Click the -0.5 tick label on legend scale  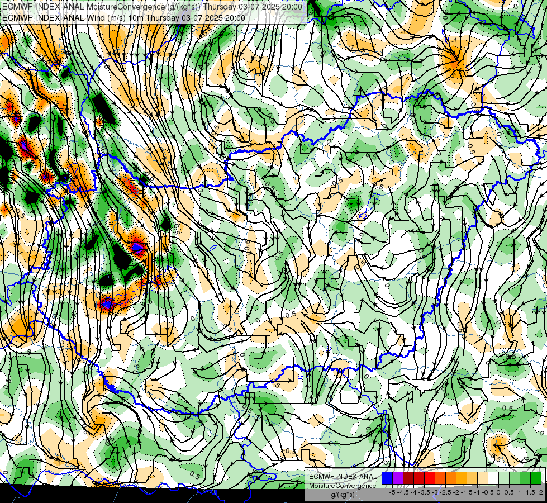488,492
